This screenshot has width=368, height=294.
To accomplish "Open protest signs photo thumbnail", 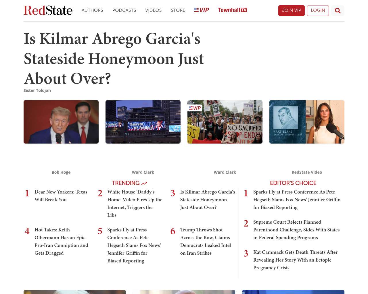I will tap(225, 122).
